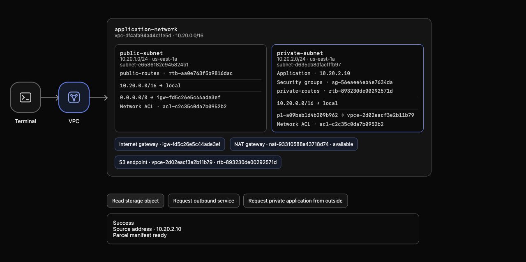The height and width of the screenshot is (262, 526).
Task: Click the application-network title
Action: tap(146, 30)
